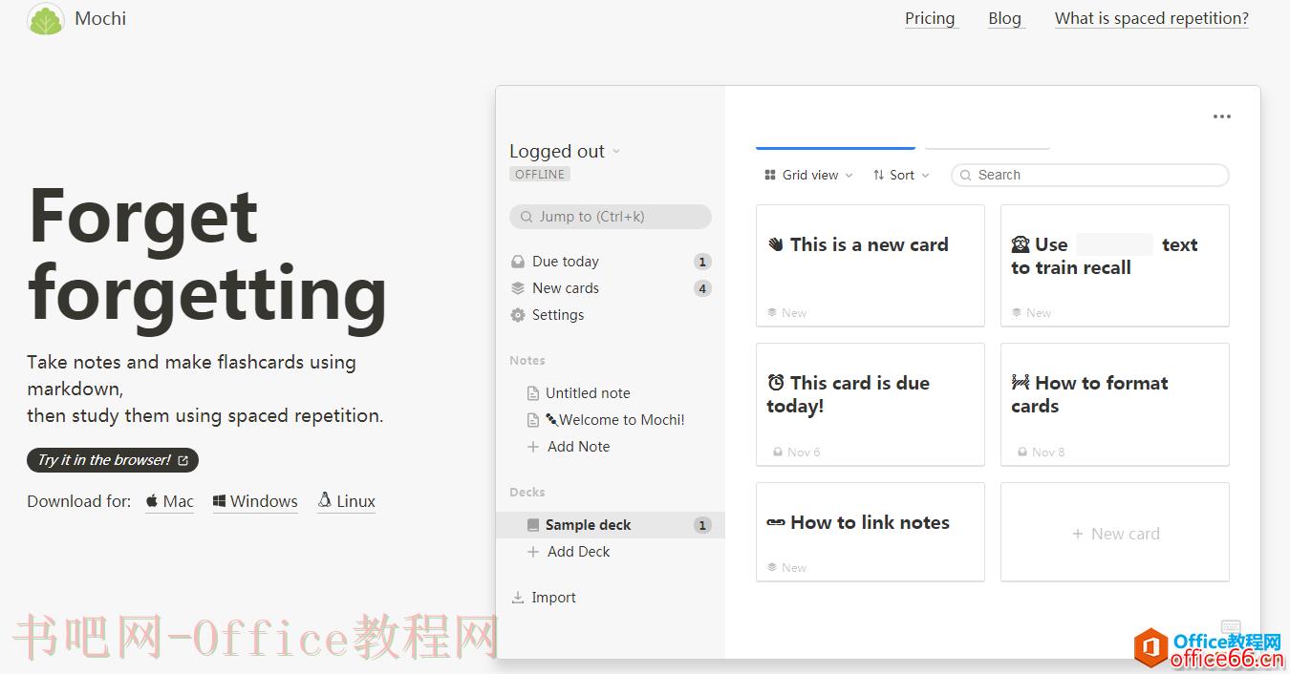This screenshot has height=674, width=1290.
Task: Open the 'This is a new card' card
Action: [871, 265]
